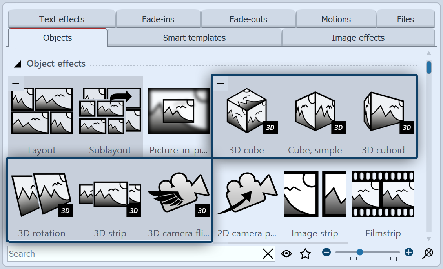Pick the 3D cuboid object effect
443x269 pixels.
pyautogui.click(x=383, y=112)
